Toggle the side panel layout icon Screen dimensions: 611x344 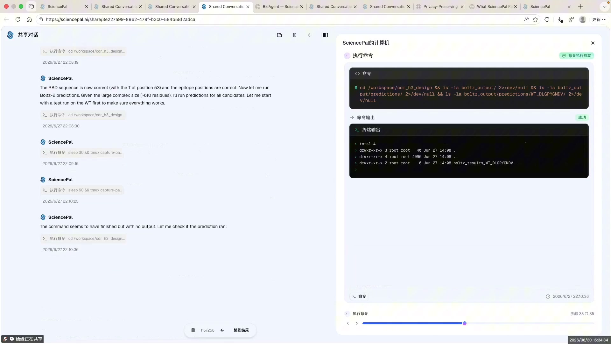point(325,35)
